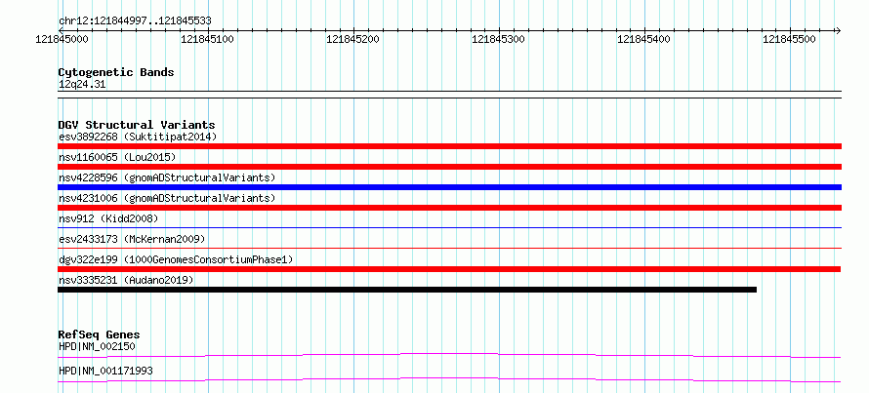Click the chr12:121844997..121845533 region label
869x393 pixels.
(x=135, y=21)
